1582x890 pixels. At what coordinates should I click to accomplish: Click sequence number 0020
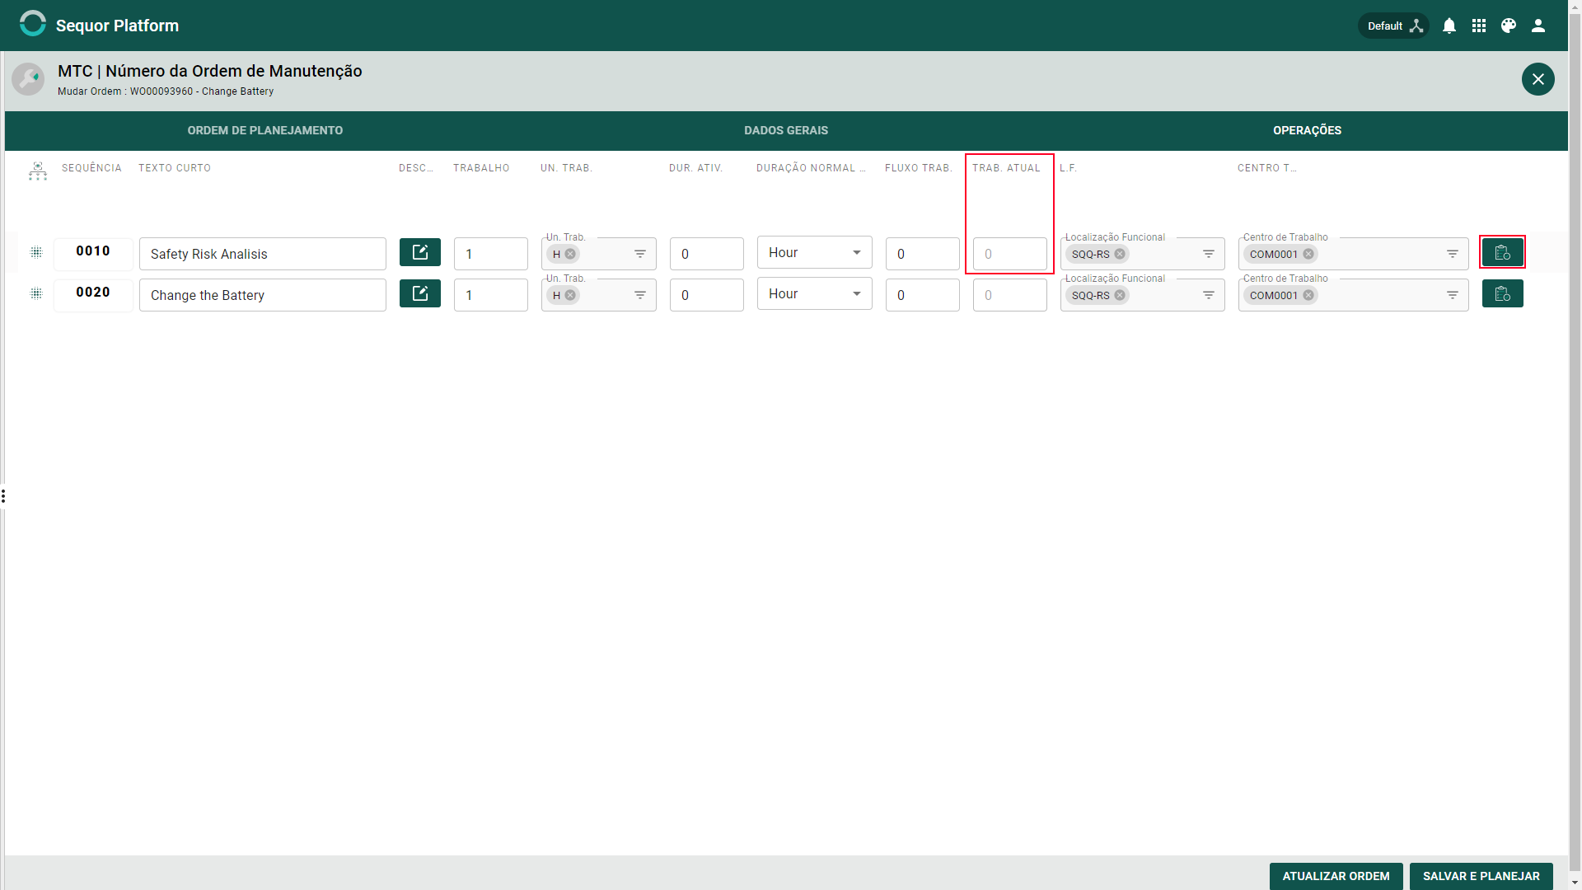pos(93,293)
